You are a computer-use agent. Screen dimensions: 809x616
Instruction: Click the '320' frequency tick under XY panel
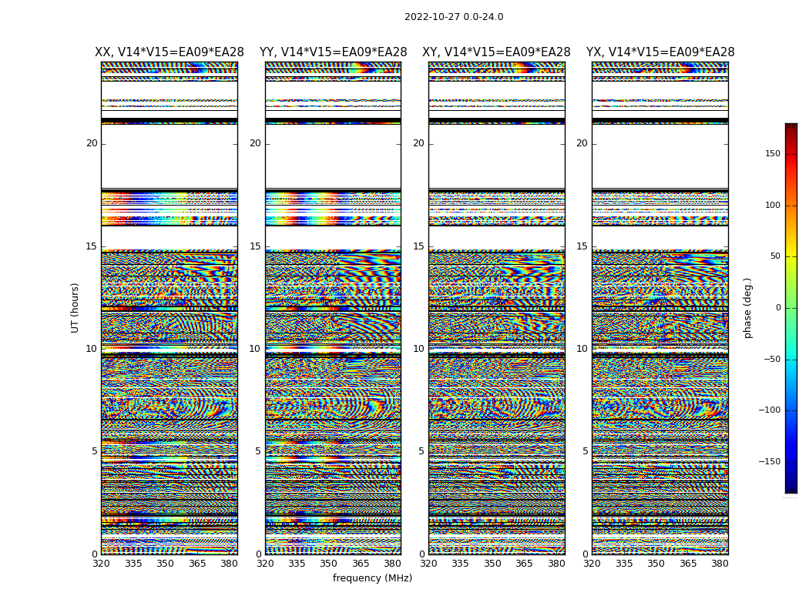pyautogui.click(x=428, y=564)
